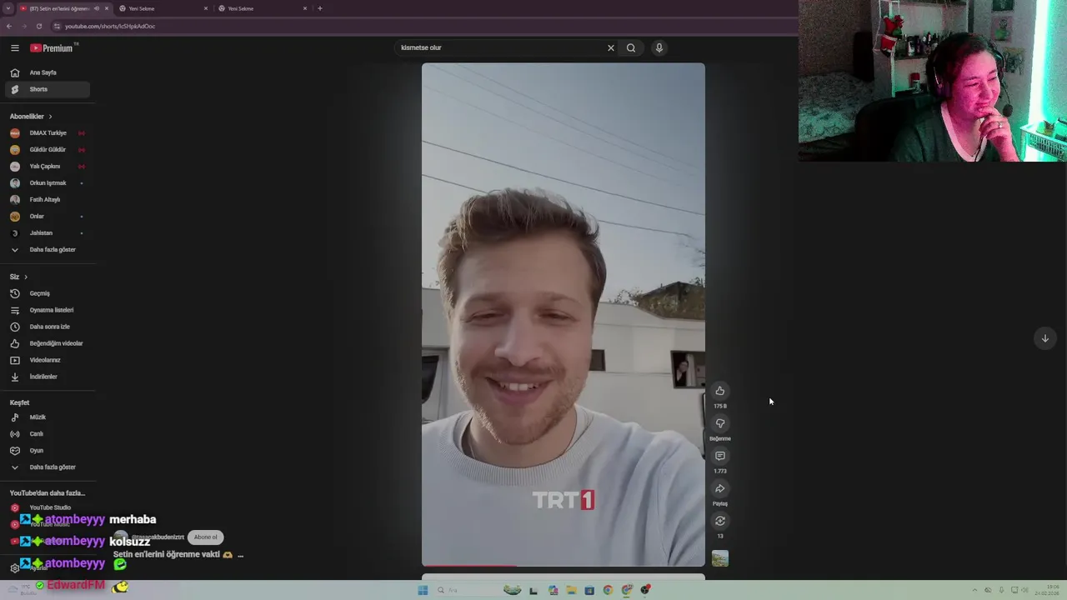Open Oynatma listeleri
1067x600 pixels.
point(47,310)
